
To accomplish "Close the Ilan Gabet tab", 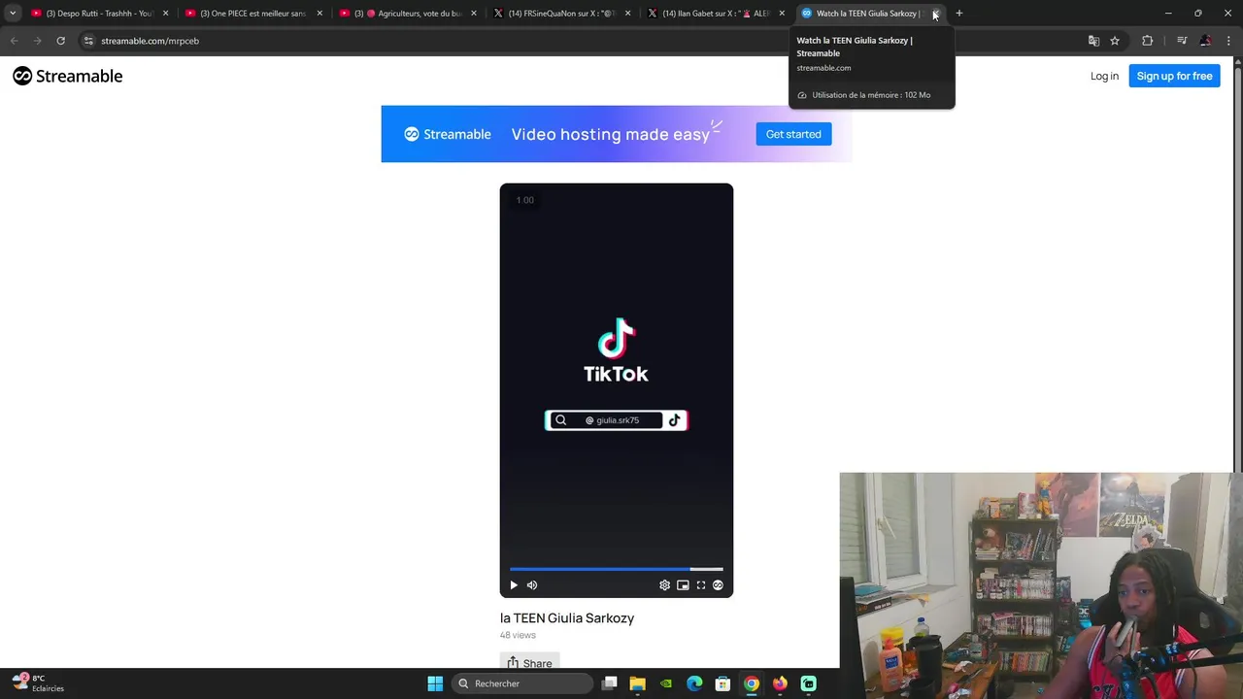I will pos(782,14).
